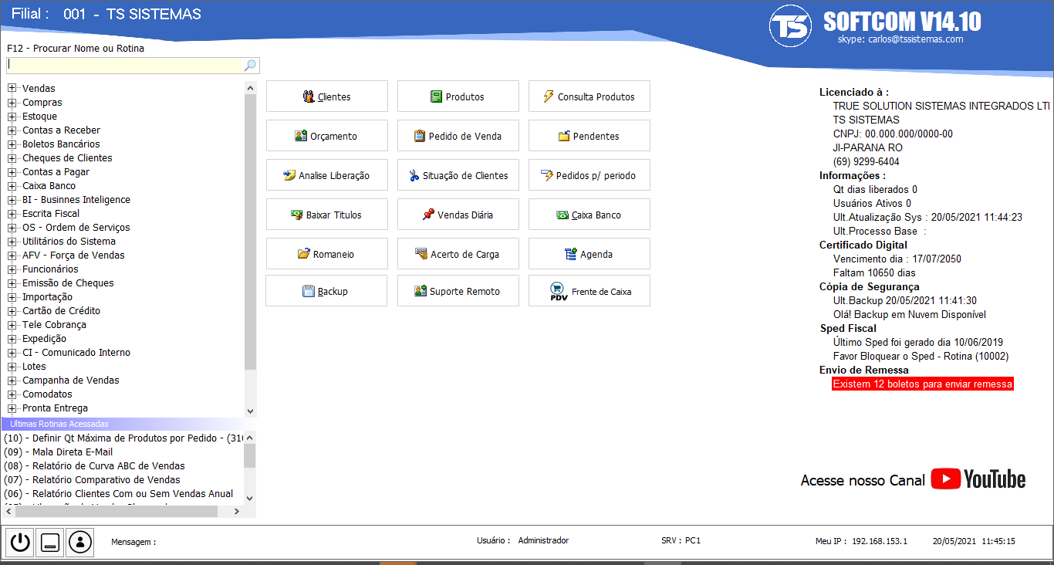Viewport: 1054px width, 565px height.
Task: Click the Clientes button
Action: click(327, 96)
